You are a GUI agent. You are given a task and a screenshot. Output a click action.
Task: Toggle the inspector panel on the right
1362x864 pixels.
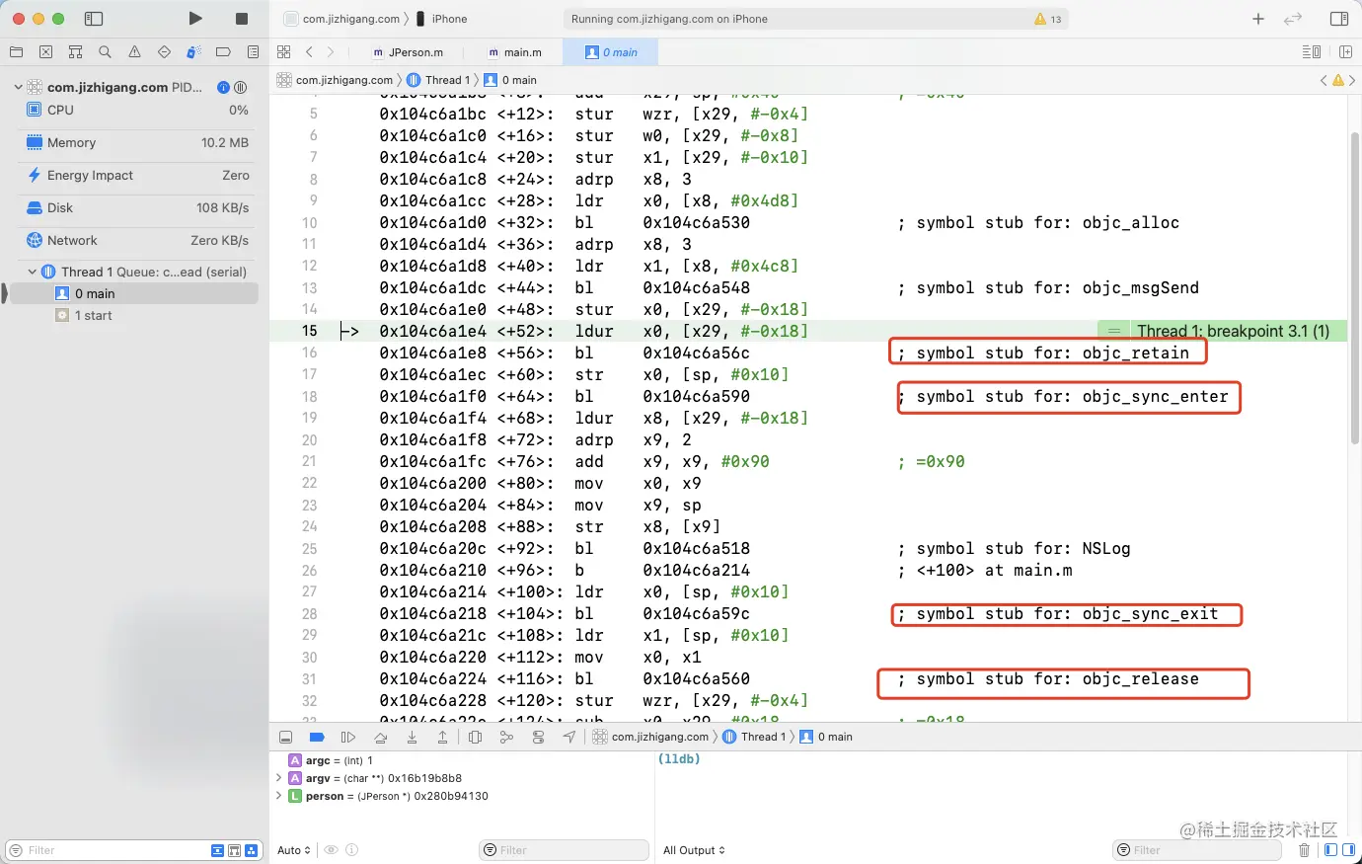1339,19
